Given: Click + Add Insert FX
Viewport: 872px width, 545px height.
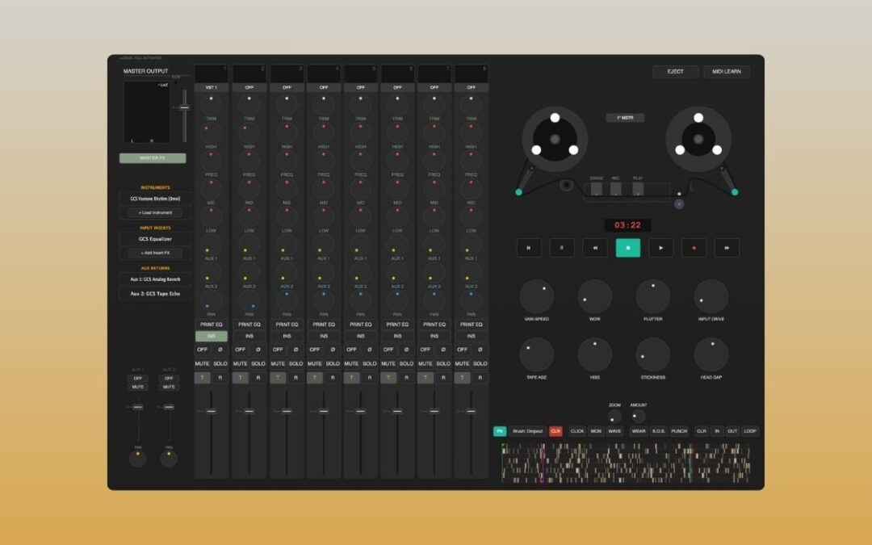Looking at the screenshot, I should pos(155,253).
